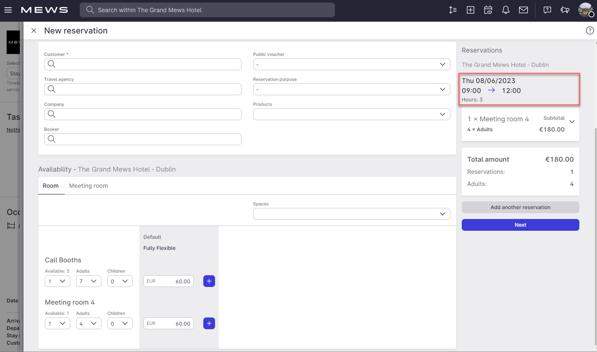Switch to the Meeting room tab

(88, 186)
